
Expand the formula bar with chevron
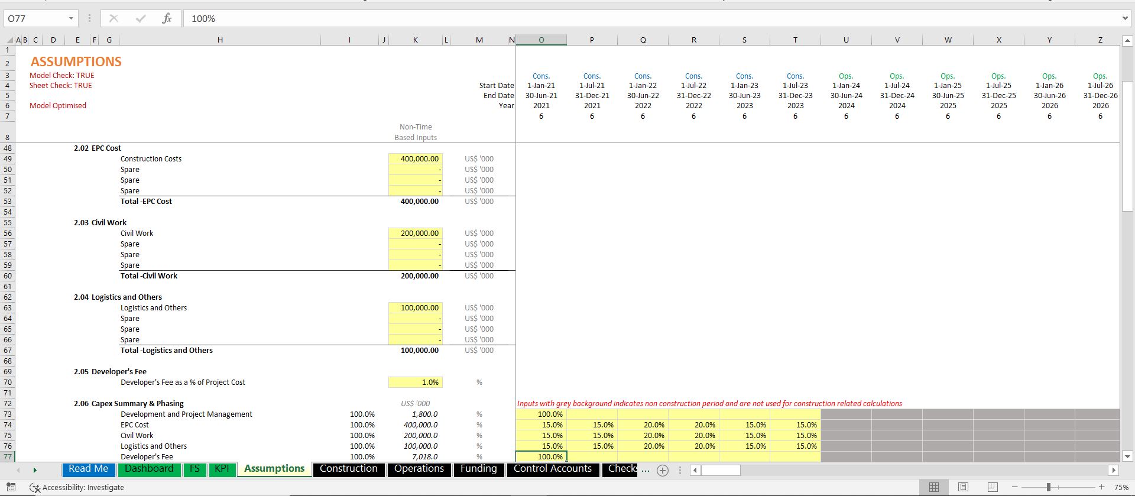1124,18
